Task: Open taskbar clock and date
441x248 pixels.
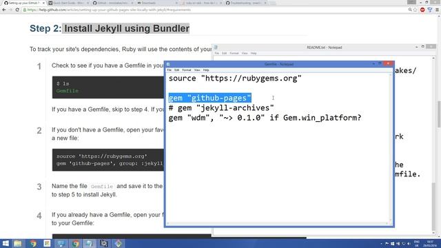Action: (x=430, y=244)
